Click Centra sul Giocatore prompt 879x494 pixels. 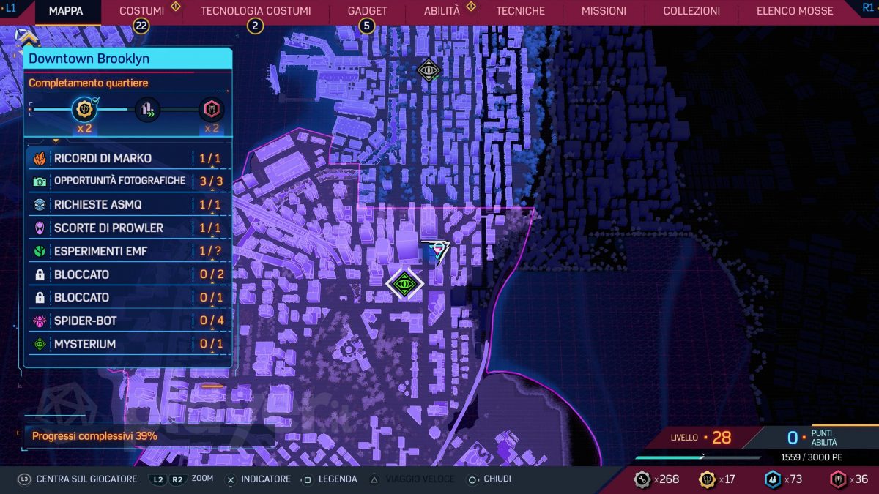(x=78, y=479)
